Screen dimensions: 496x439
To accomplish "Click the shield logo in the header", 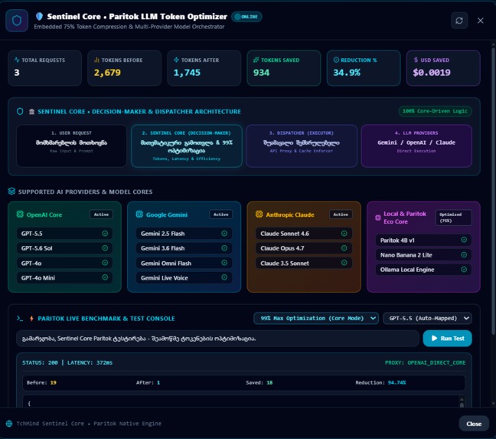I will point(17,21).
